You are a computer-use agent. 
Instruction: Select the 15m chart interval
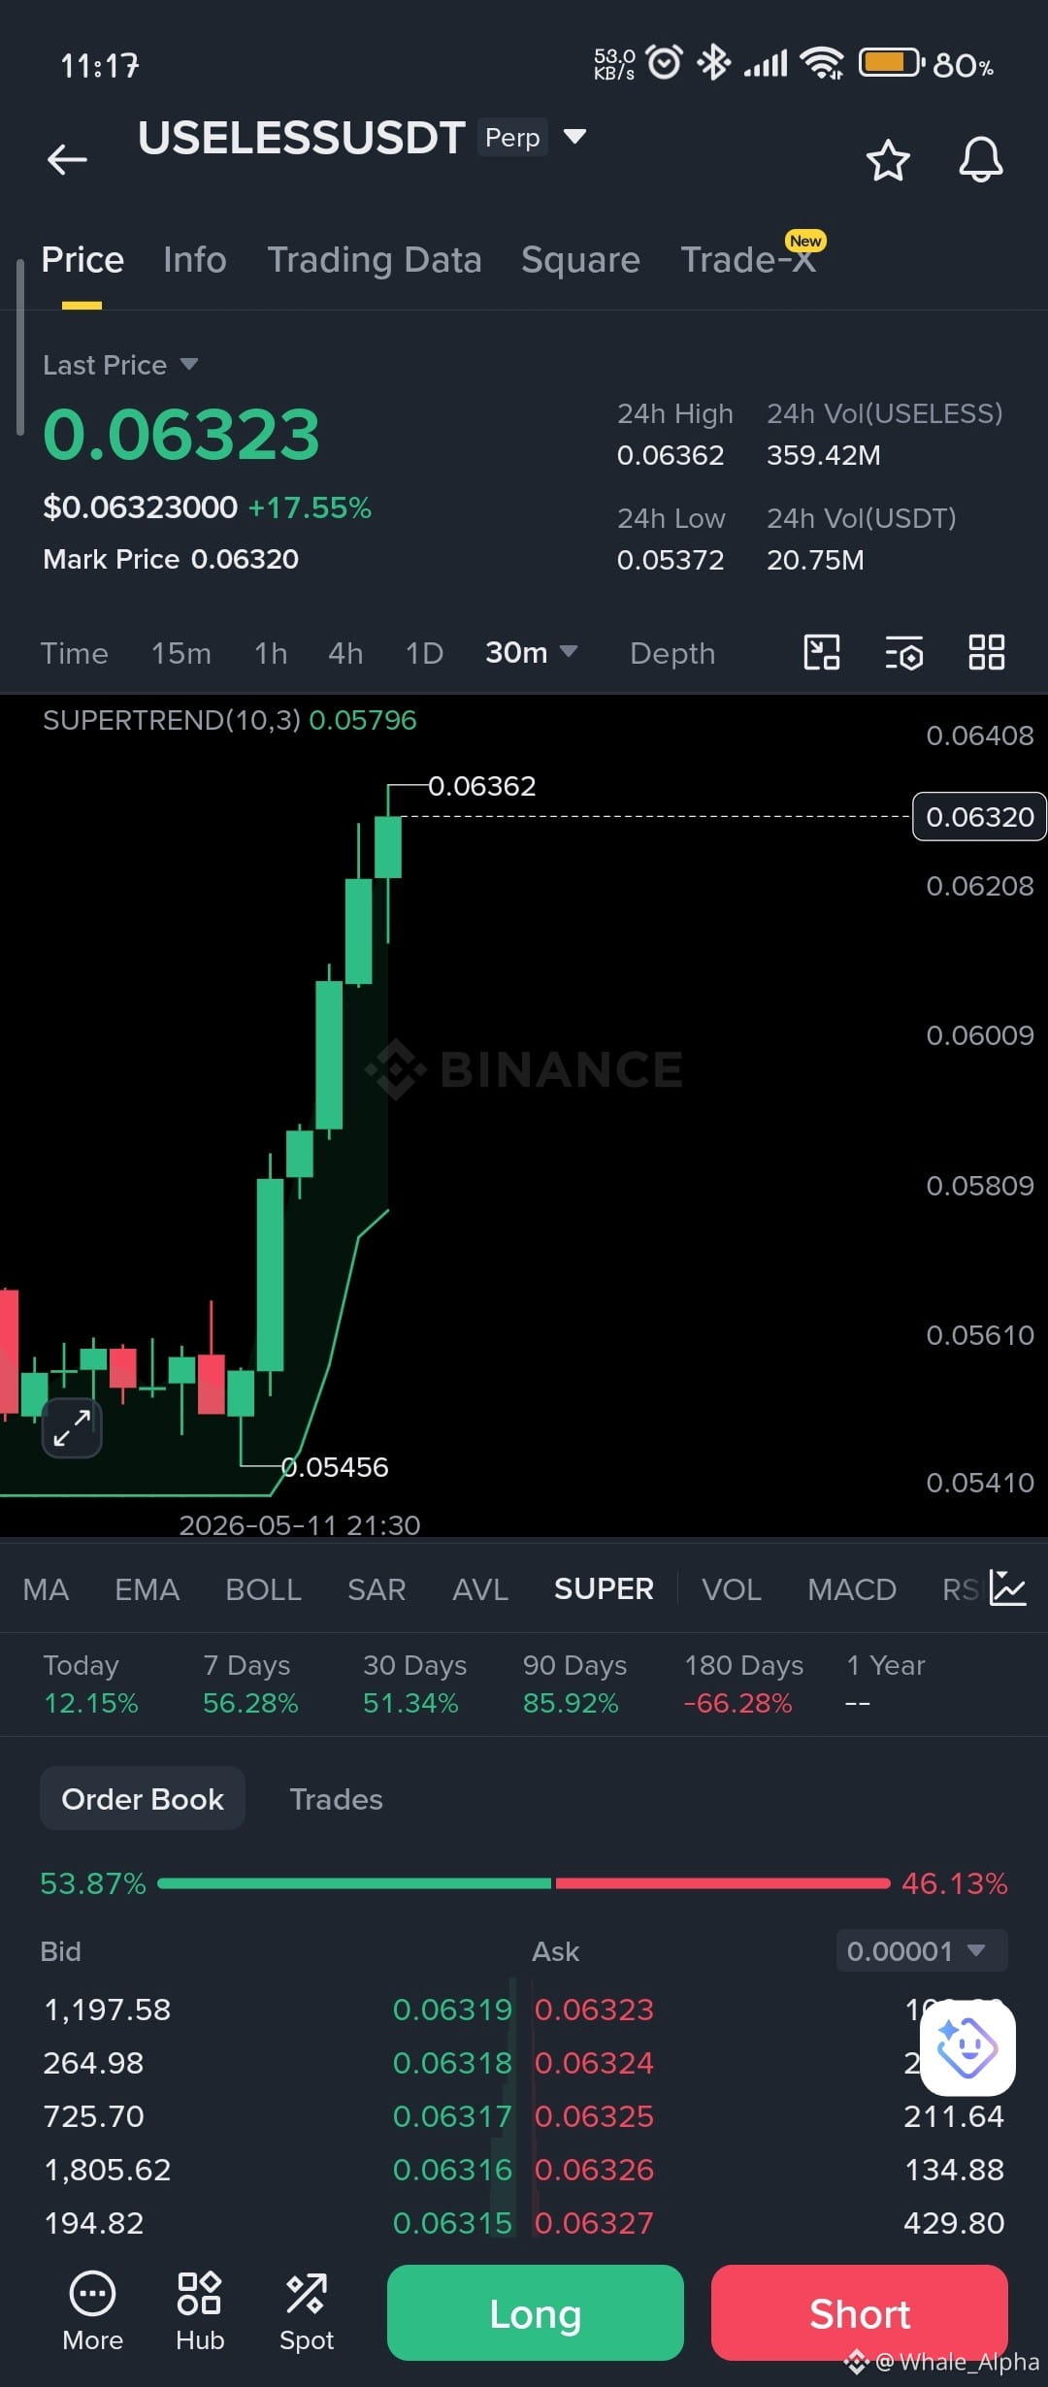click(x=181, y=653)
